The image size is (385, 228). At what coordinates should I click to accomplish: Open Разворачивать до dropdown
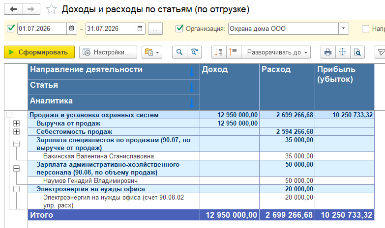pyautogui.click(x=276, y=52)
